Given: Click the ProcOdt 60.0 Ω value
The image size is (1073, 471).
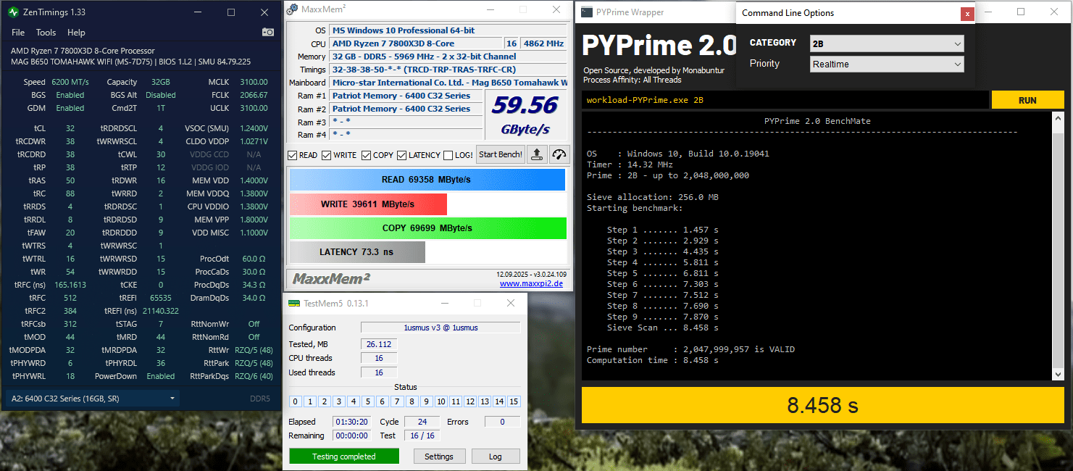Looking at the screenshot, I should point(254,259).
